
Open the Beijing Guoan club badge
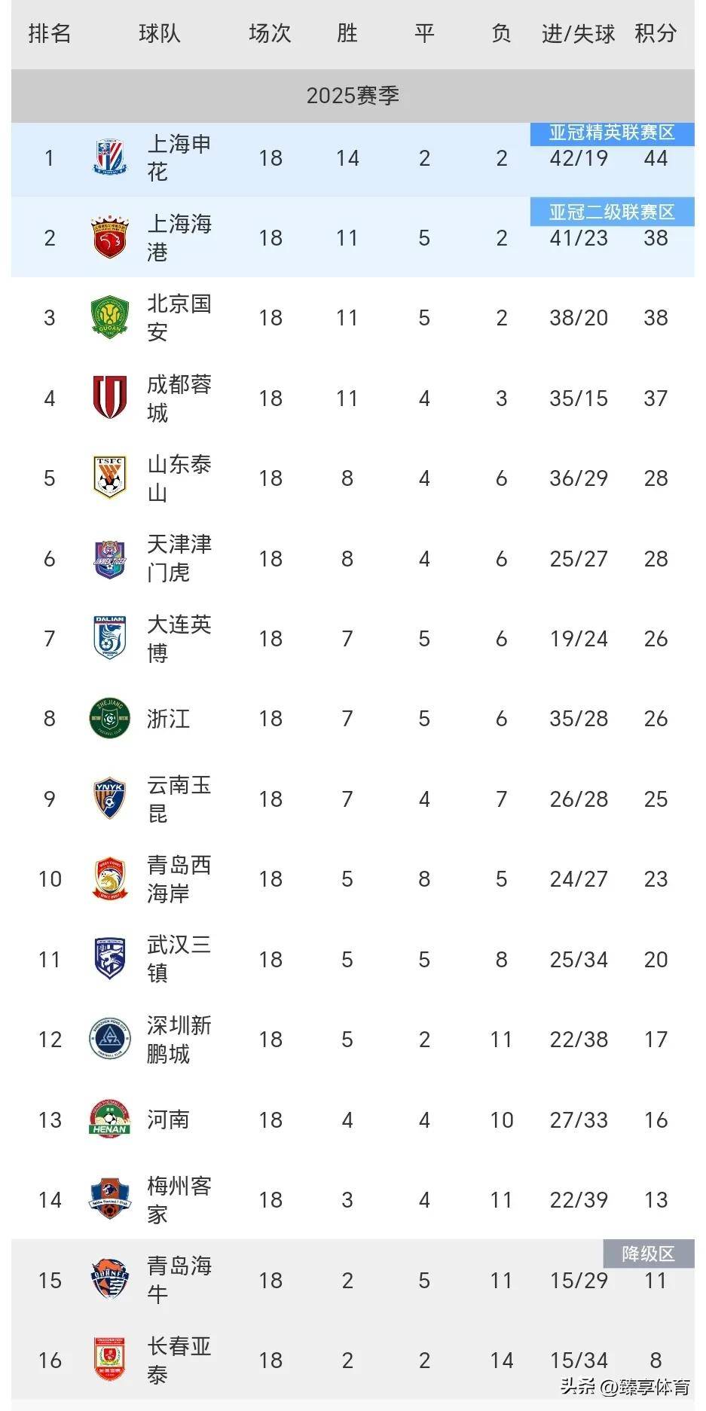[110, 318]
